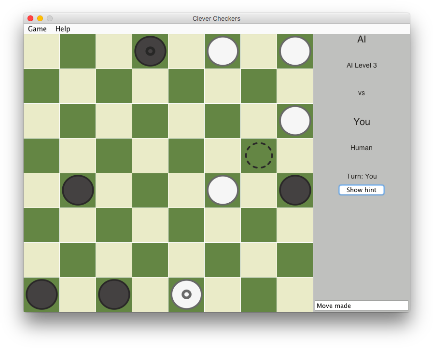The image size is (433, 348).
Task: Click the 'AI Level 3' label
Action: coord(362,66)
